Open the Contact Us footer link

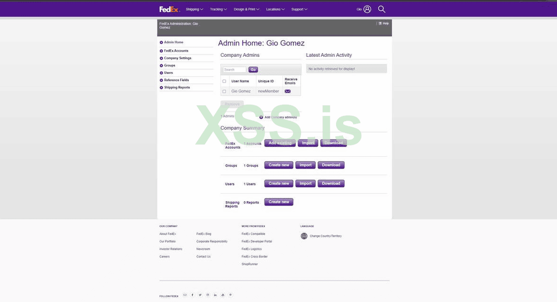[x=203, y=257]
